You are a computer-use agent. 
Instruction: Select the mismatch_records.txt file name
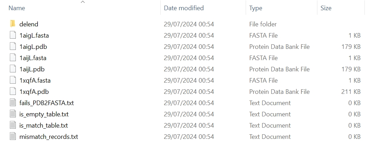coord(49,137)
